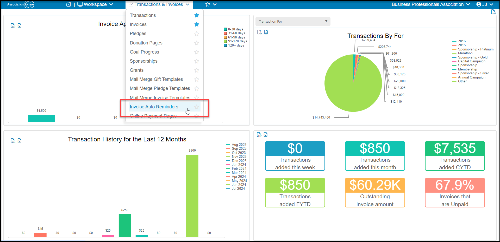The width and height of the screenshot is (500, 242).
Task: Export the stat tiles panel as image
Action: click(266, 134)
